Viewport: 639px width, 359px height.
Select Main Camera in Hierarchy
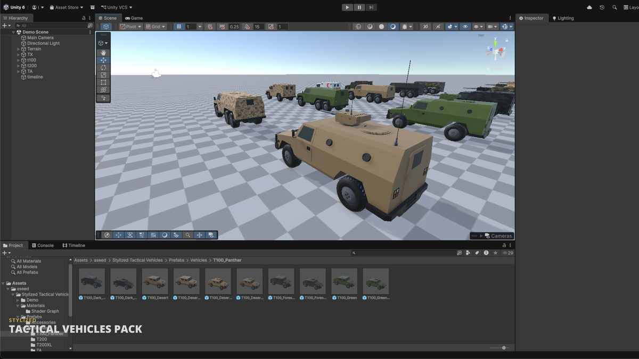pos(40,38)
